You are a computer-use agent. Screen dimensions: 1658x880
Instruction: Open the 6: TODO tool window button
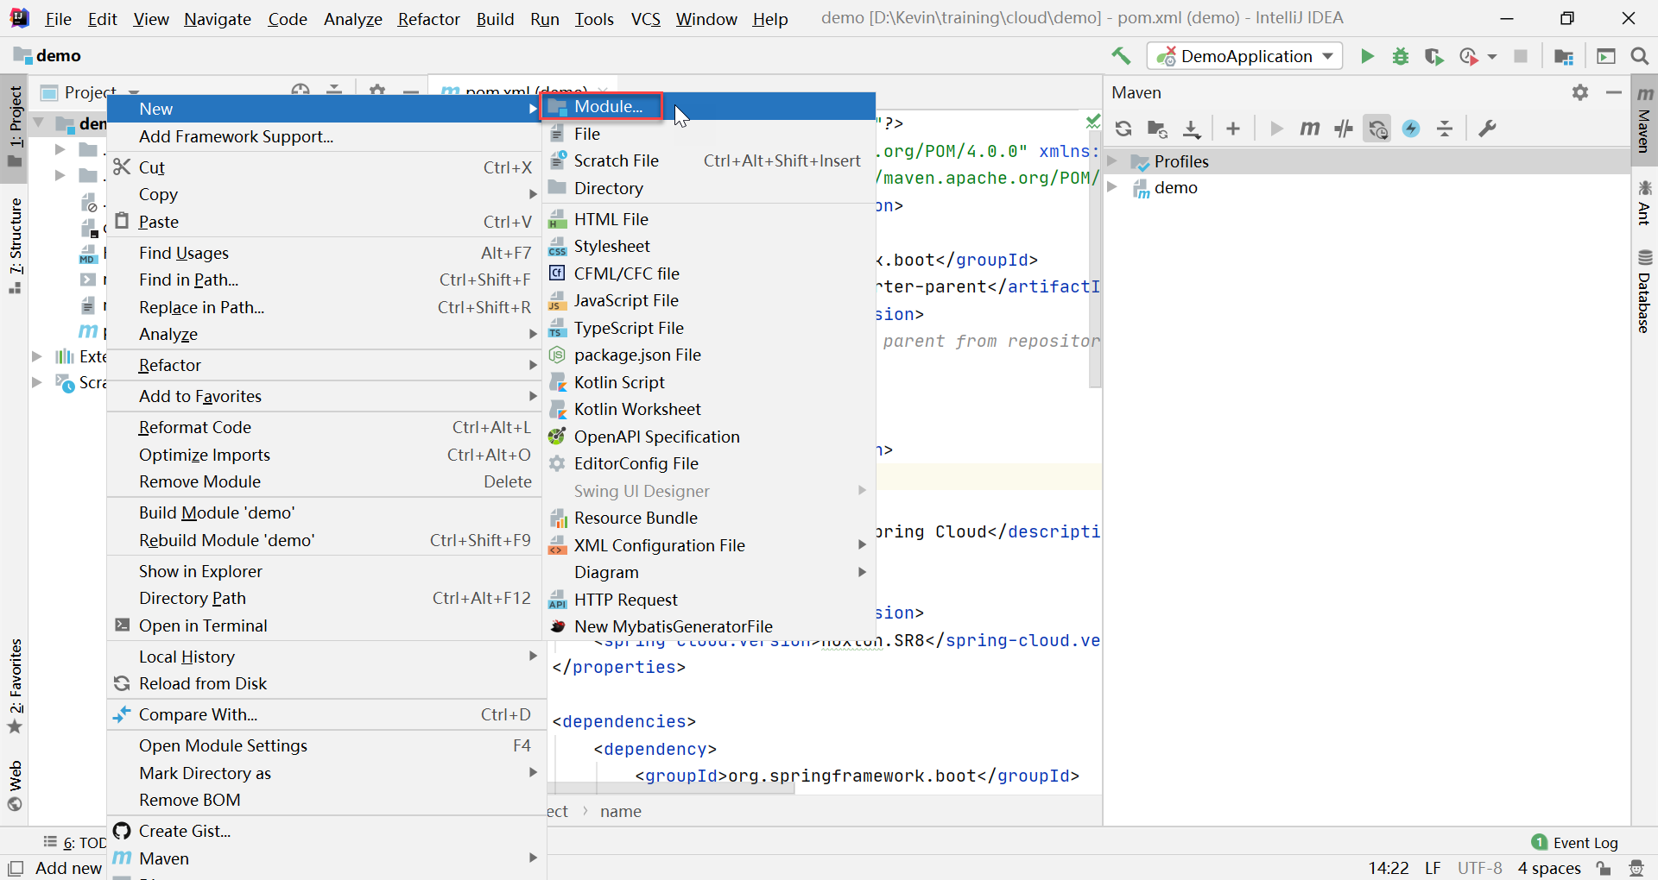pos(75,843)
